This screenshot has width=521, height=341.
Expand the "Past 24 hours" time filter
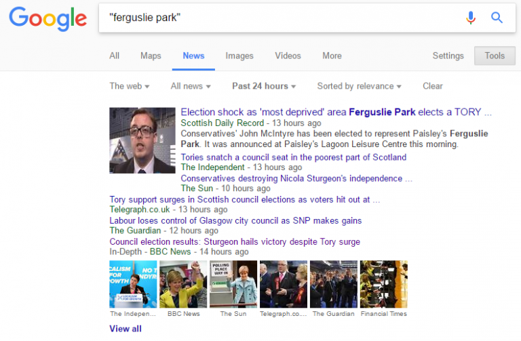[264, 86]
